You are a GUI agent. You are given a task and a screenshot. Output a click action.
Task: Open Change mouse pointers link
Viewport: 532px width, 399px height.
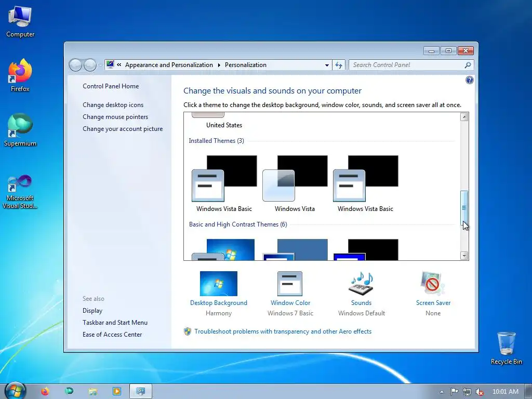(x=115, y=117)
